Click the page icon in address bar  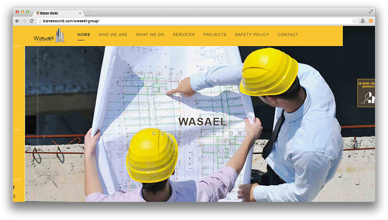tap(40, 21)
